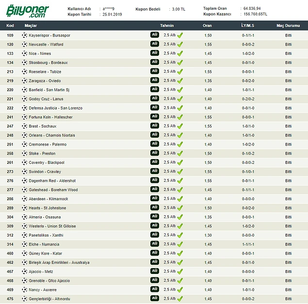The width and height of the screenshot is (308, 304).
Task: Click the Maç Durumu column header
Action: tap(288, 26)
